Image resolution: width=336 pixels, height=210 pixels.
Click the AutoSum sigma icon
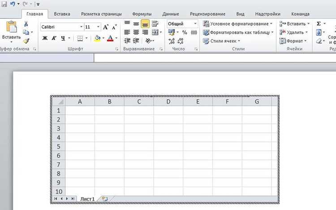tap(319, 24)
